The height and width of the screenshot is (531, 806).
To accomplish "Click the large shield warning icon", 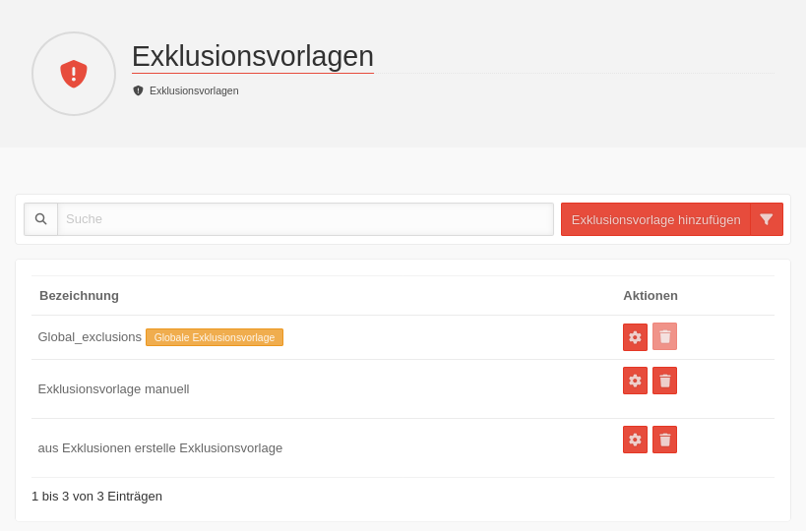I will [x=74, y=74].
